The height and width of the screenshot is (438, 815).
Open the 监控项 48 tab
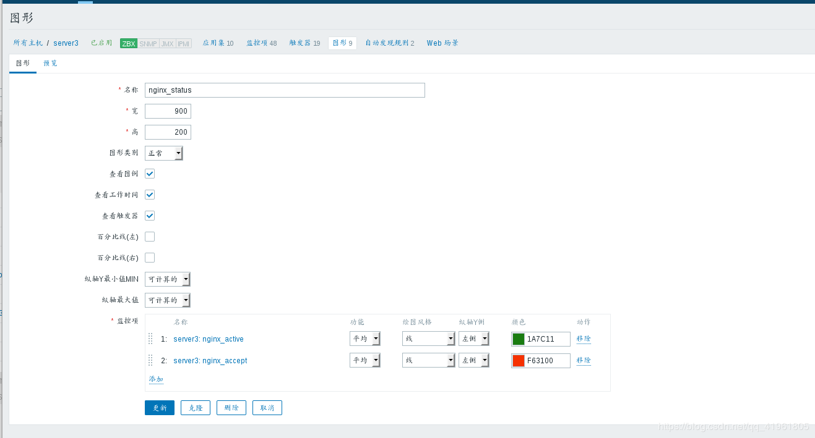click(x=262, y=43)
